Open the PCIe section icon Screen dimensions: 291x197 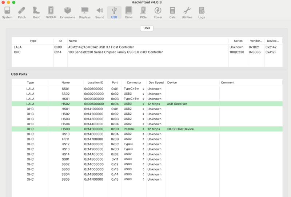pyautogui.click(x=143, y=12)
